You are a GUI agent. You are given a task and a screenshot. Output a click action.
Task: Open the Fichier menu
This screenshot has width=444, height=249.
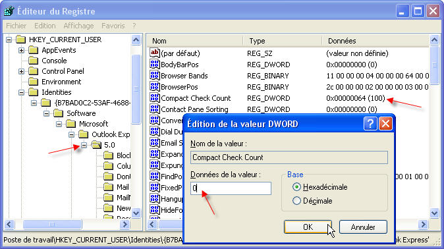click(x=16, y=26)
